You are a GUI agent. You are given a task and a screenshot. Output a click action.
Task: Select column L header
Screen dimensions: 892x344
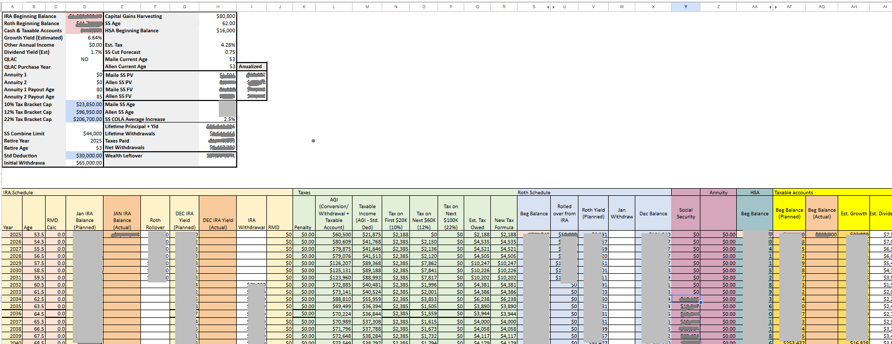pos(334,7)
